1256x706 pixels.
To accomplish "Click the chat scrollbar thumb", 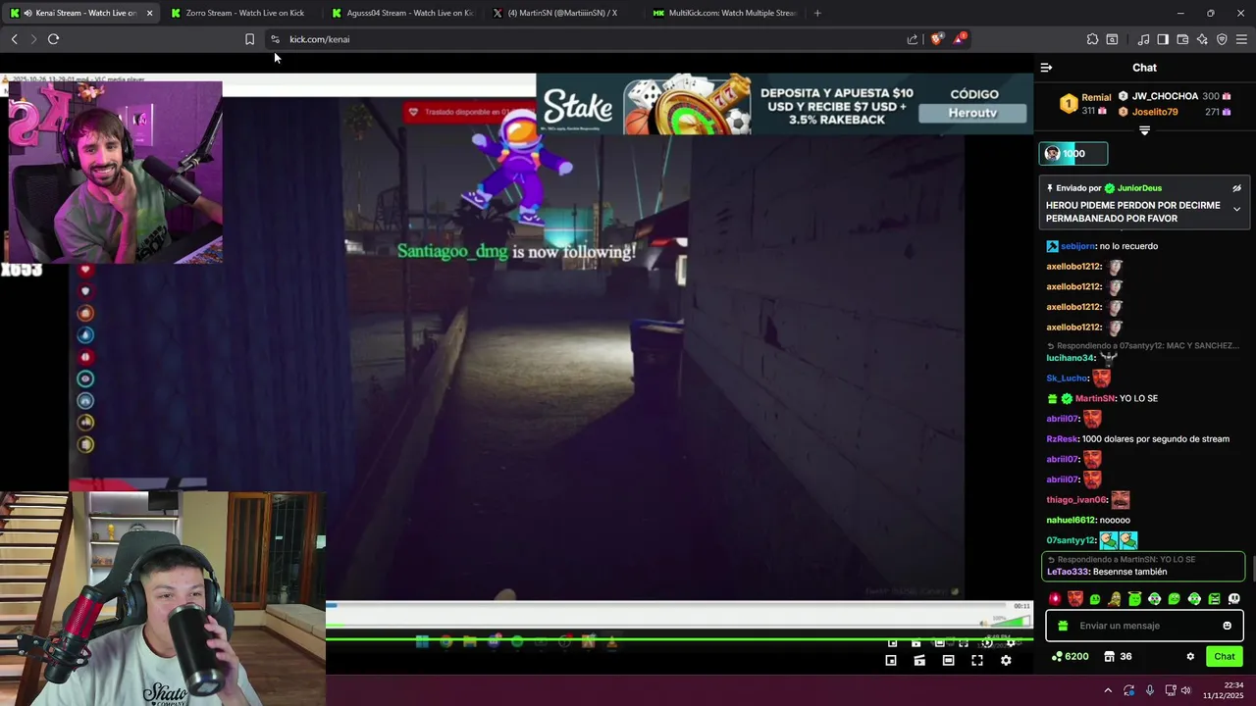I will tap(1252, 567).
